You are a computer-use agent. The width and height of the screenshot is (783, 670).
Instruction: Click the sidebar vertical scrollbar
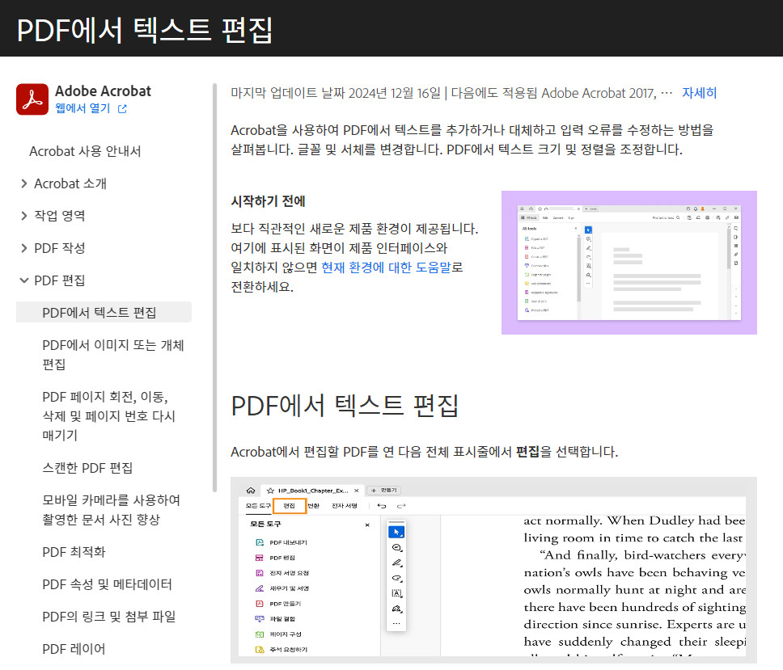coord(214,288)
